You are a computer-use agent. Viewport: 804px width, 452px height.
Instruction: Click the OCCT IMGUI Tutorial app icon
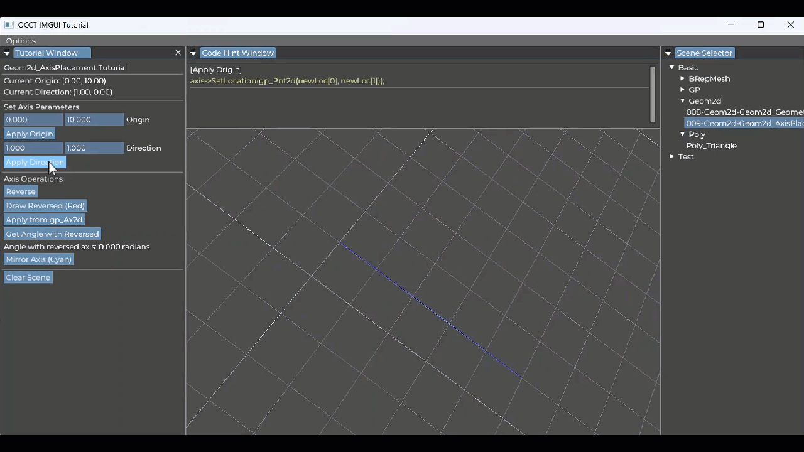coord(9,25)
